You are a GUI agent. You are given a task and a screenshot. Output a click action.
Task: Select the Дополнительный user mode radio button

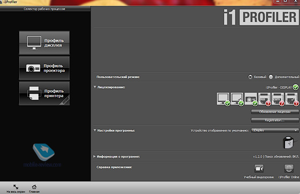[271, 77]
